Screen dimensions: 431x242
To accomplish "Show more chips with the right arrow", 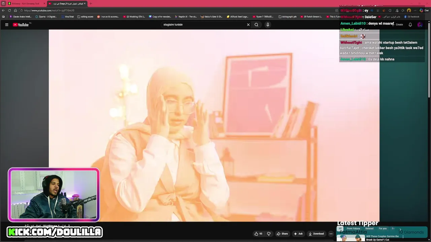I will click(x=400, y=230).
